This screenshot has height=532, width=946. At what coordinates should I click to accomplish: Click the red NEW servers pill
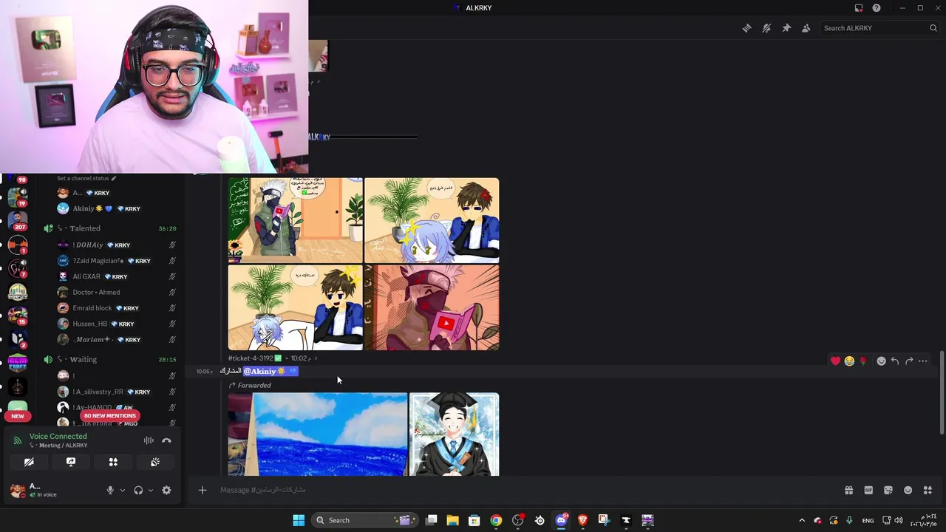pyautogui.click(x=17, y=416)
